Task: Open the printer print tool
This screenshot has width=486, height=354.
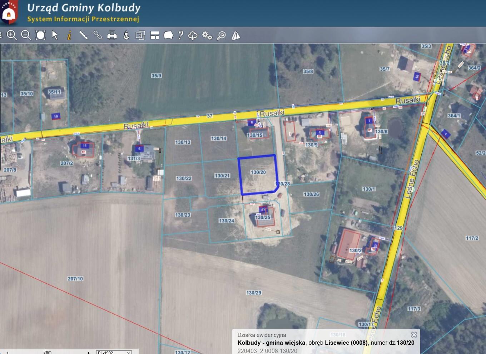Action: click(112, 35)
